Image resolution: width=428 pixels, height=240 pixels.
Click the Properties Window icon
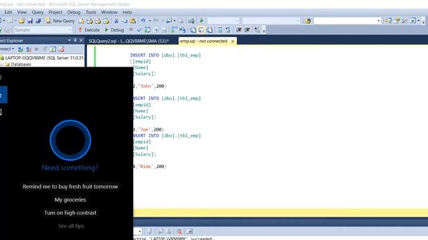click(x=397, y=21)
